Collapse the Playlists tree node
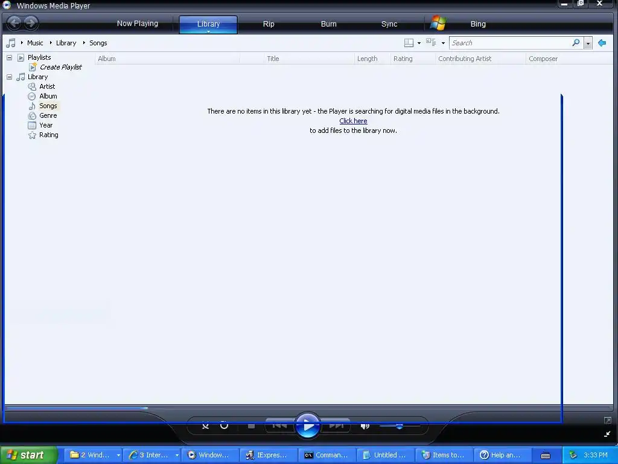The height and width of the screenshot is (464, 618). [9, 57]
